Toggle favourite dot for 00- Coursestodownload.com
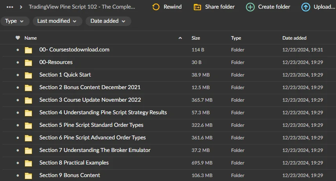The height and width of the screenshot is (181, 336). [18, 50]
